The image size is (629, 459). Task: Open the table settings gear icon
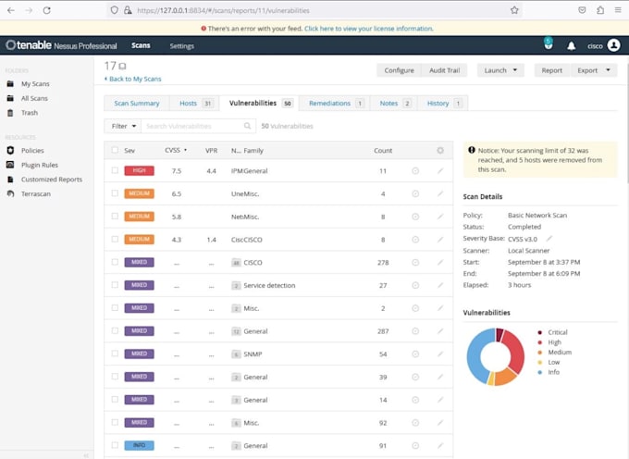(x=440, y=151)
